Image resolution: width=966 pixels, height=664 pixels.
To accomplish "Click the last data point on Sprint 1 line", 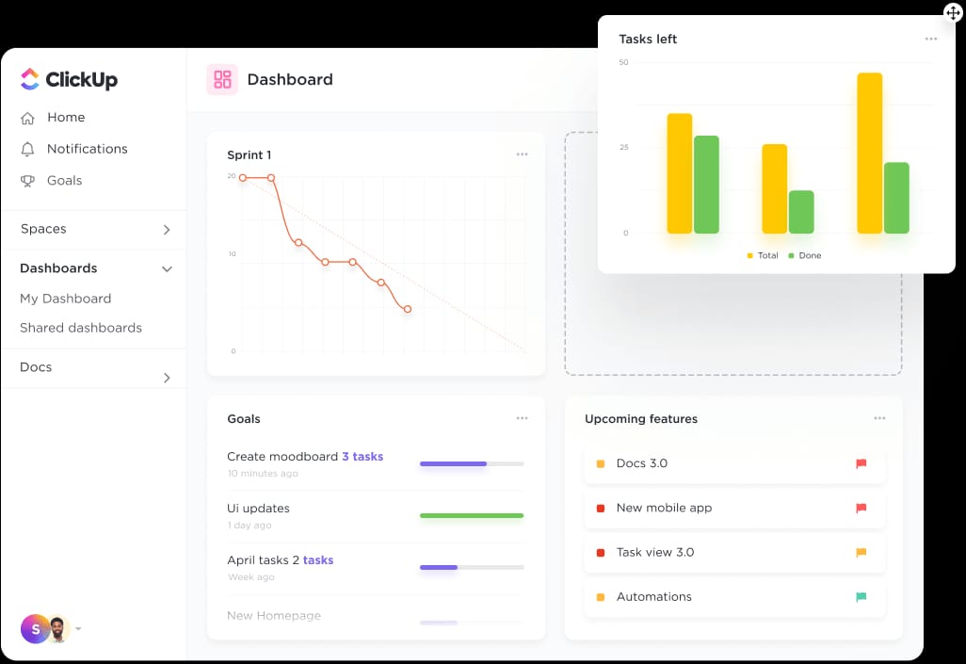I will [x=408, y=309].
